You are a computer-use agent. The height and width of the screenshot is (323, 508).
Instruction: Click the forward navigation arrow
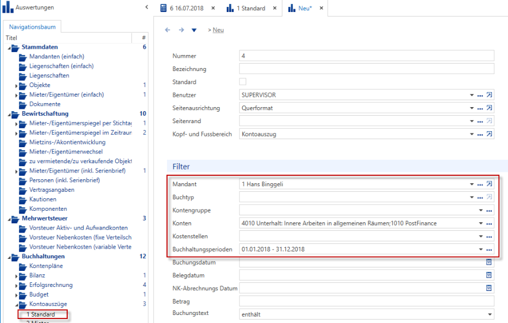tap(181, 30)
